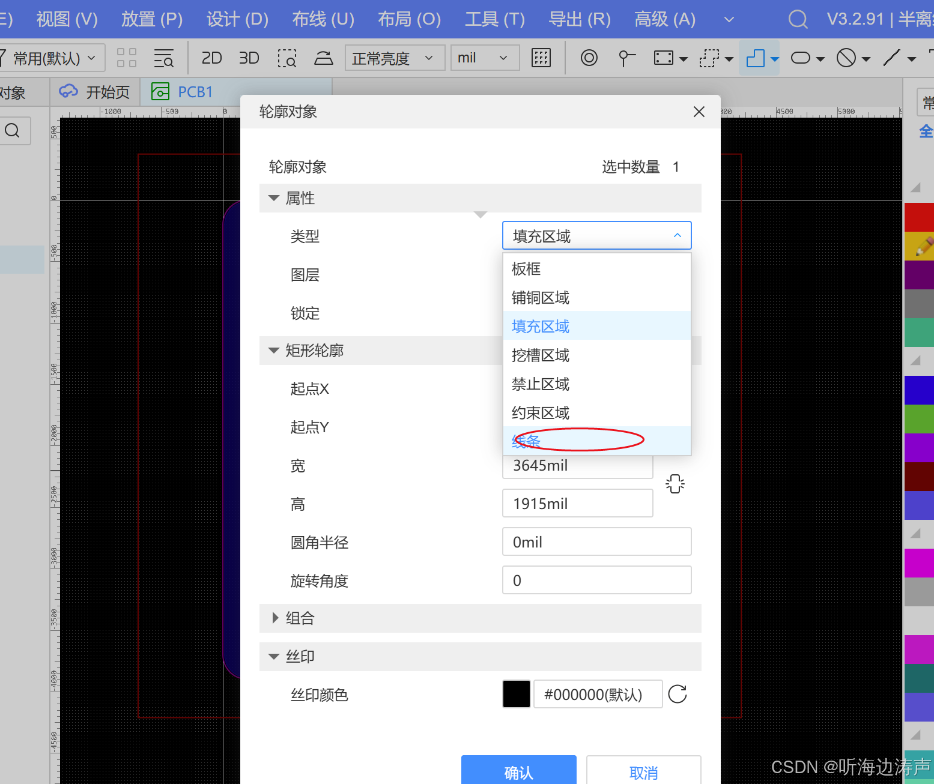Select the blue layer color swatch

click(919, 390)
